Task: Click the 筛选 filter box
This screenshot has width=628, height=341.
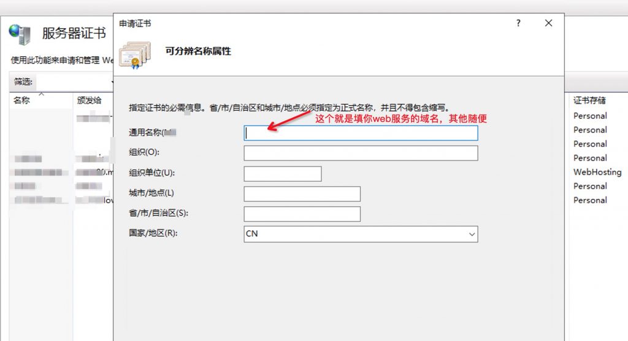Action: (74, 81)
